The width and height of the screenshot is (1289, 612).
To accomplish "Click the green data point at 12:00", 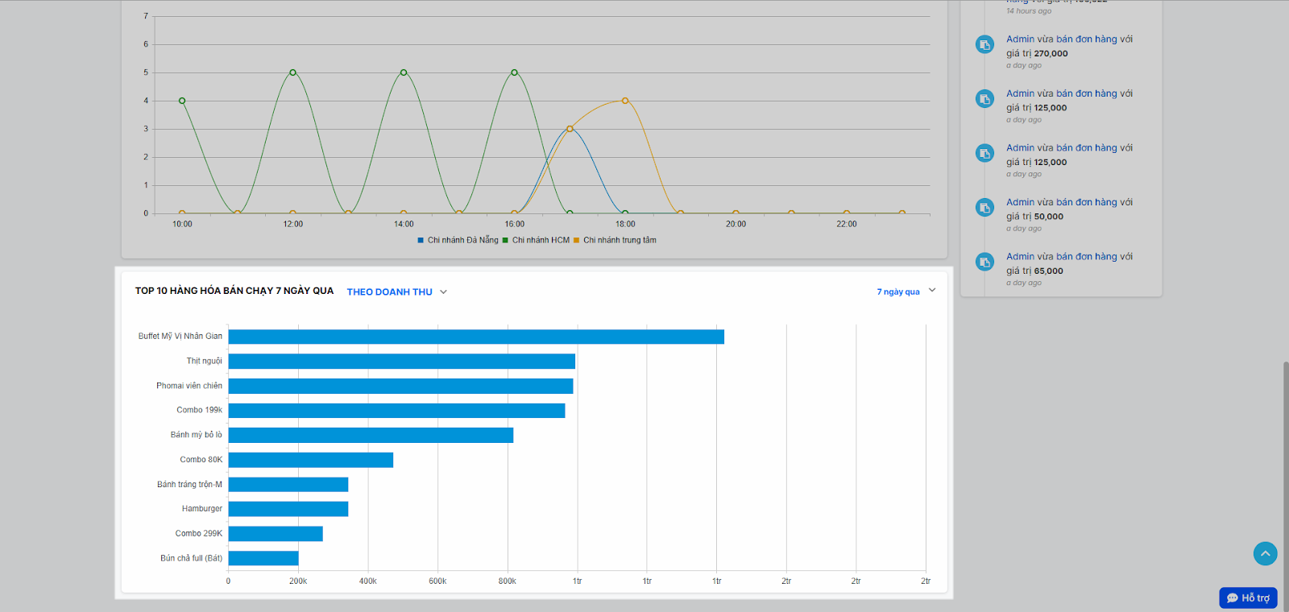I will pos(292,72).
